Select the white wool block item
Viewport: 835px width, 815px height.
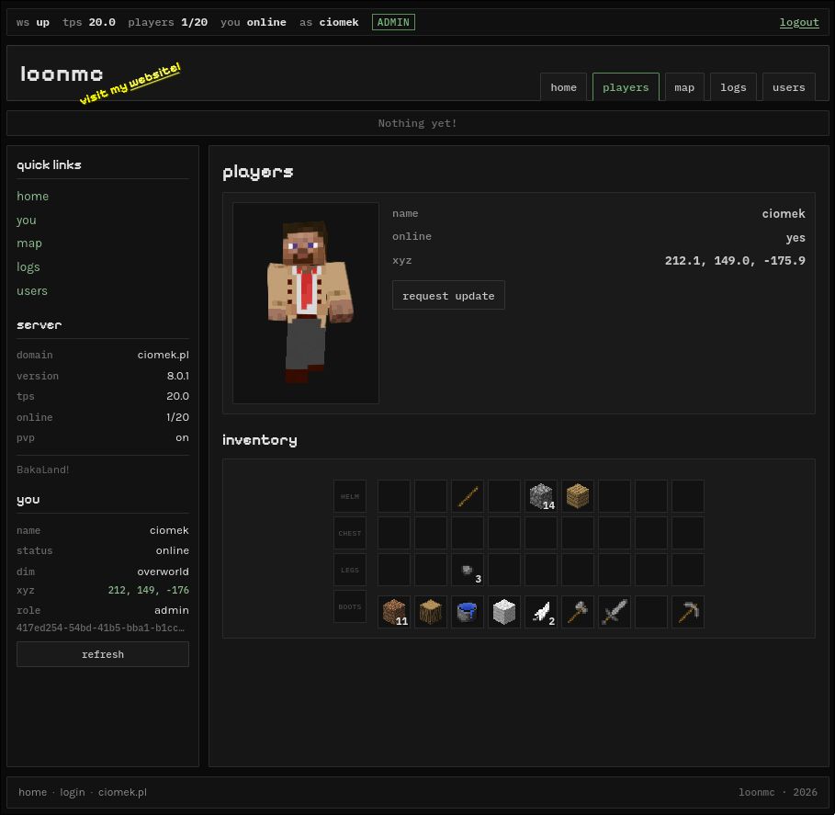(x=504, y=612)
